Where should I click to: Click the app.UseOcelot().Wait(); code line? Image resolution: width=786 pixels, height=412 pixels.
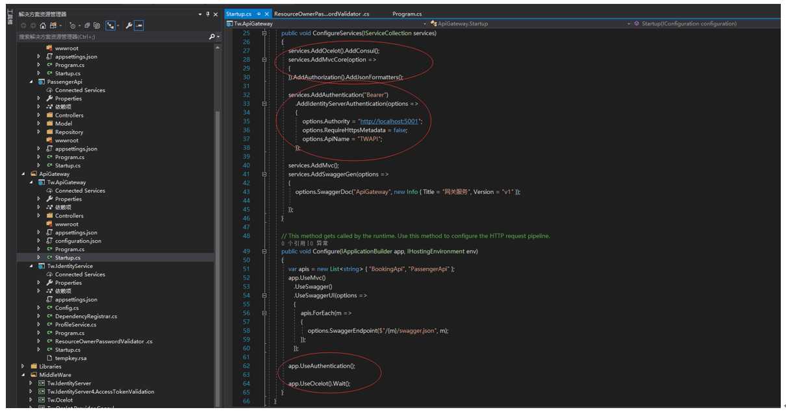[319, 383]
